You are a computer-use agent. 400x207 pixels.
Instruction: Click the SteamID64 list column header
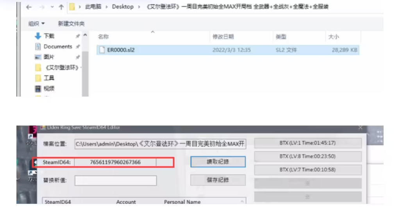[58, 202]
